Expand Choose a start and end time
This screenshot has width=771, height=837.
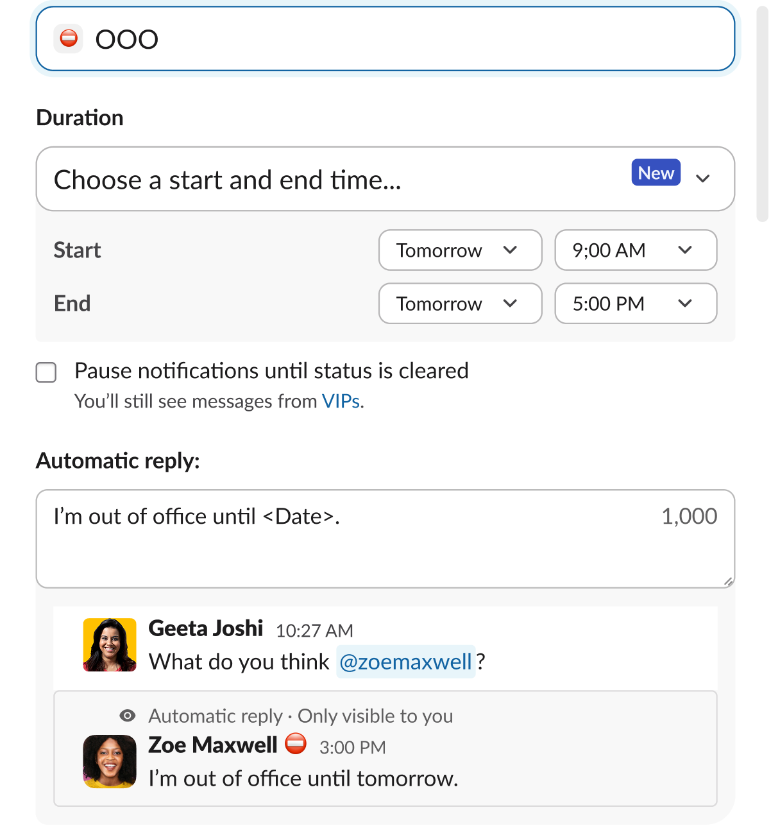tap(385, 179)
